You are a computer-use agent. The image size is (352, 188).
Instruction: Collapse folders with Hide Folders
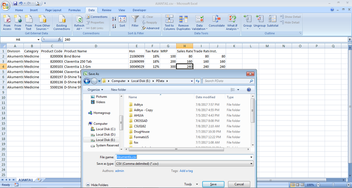point(97,185)
